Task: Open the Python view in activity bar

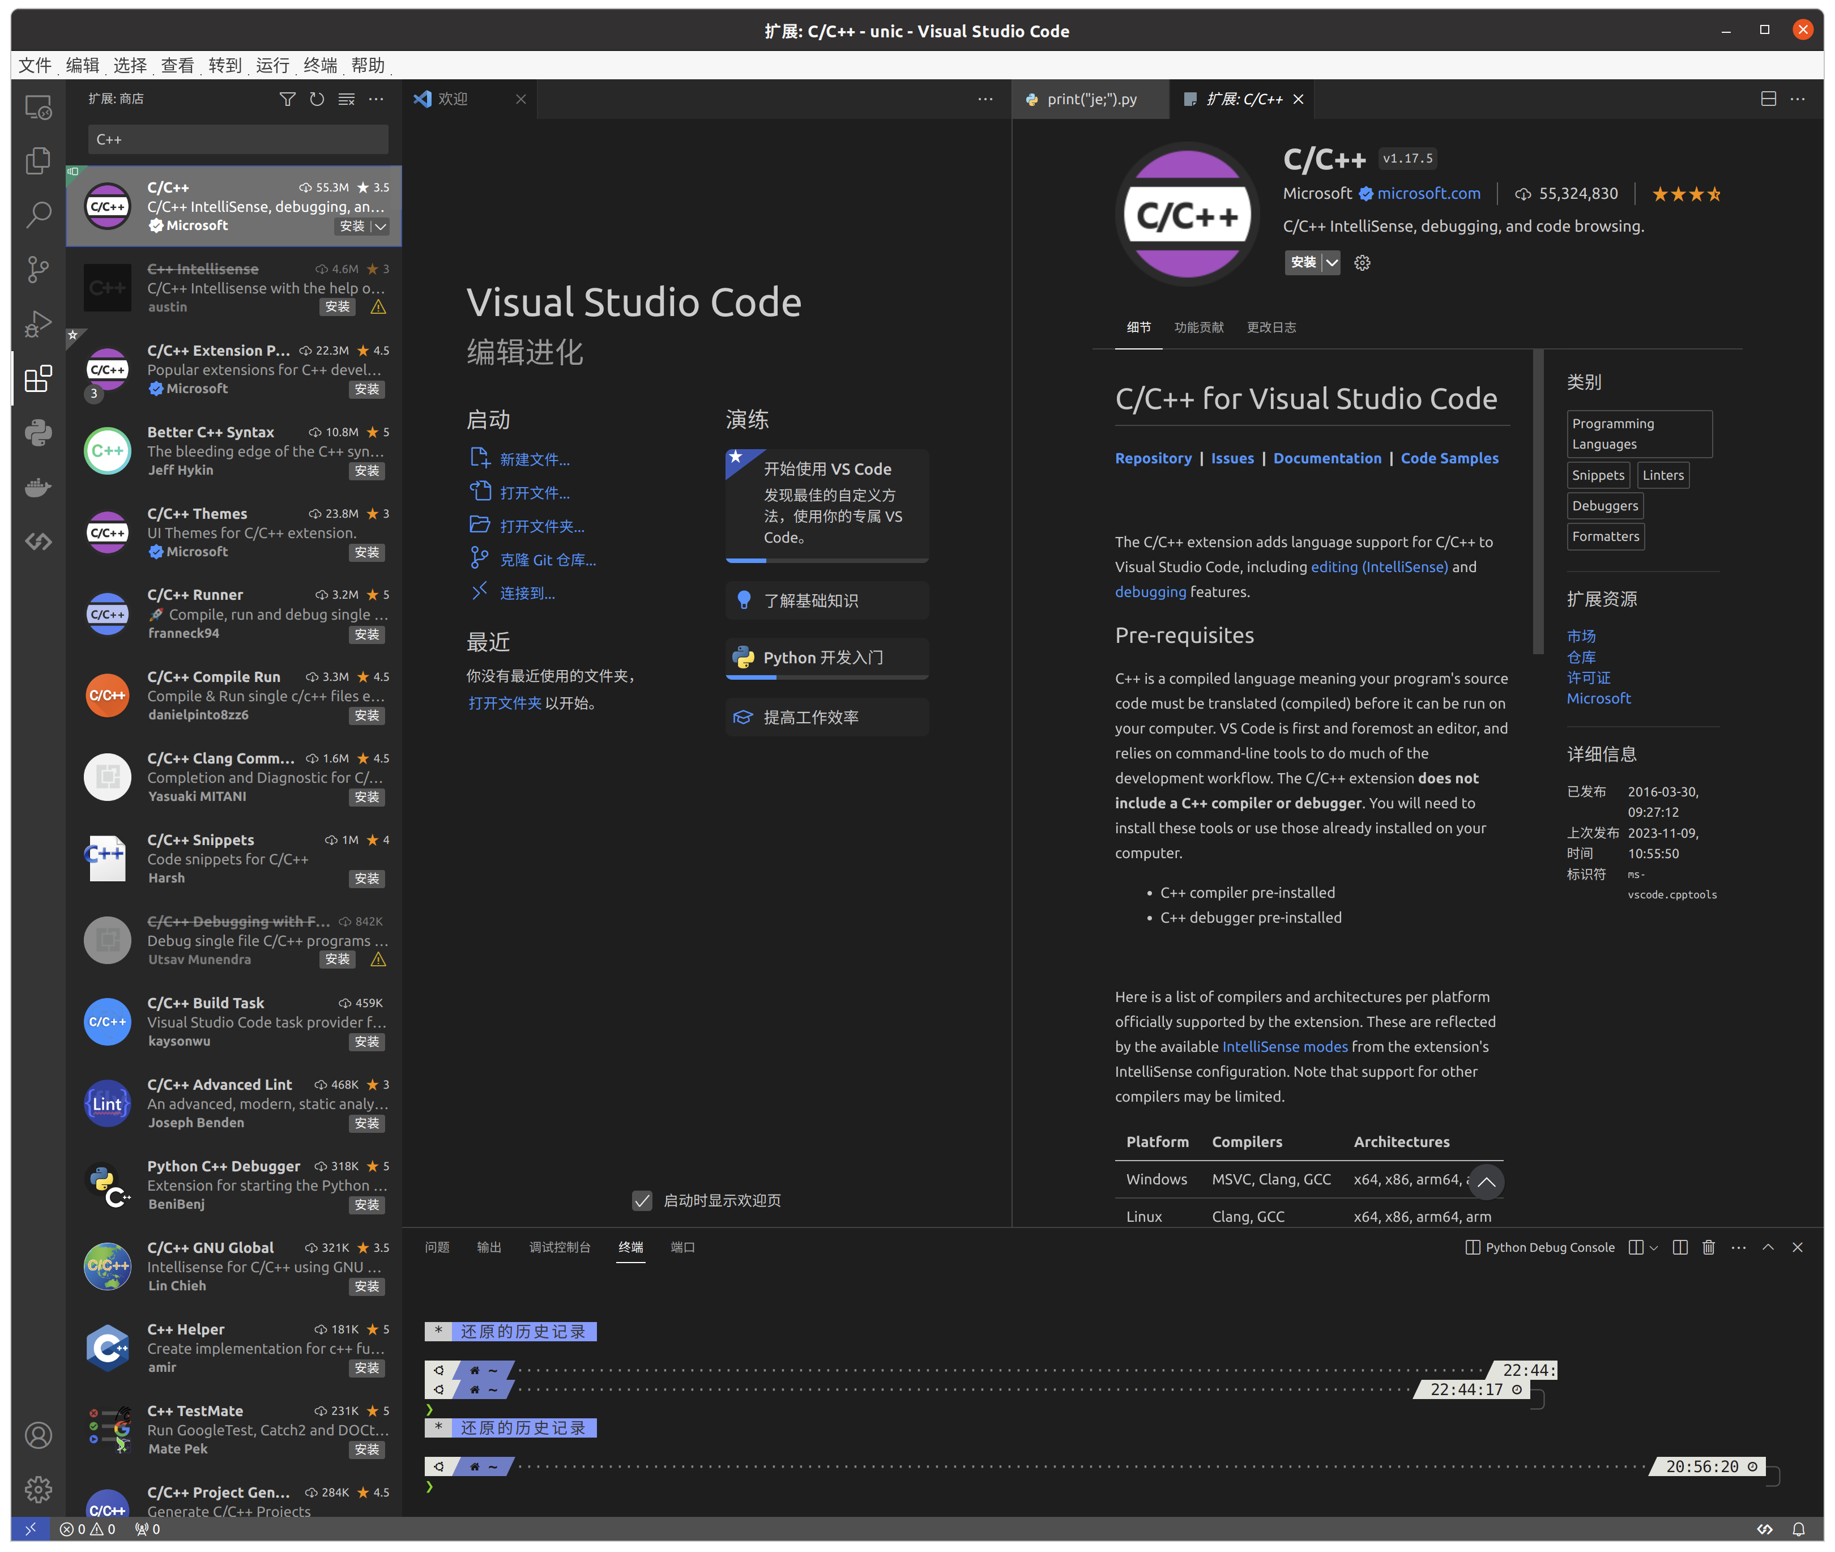Action: 38,433
